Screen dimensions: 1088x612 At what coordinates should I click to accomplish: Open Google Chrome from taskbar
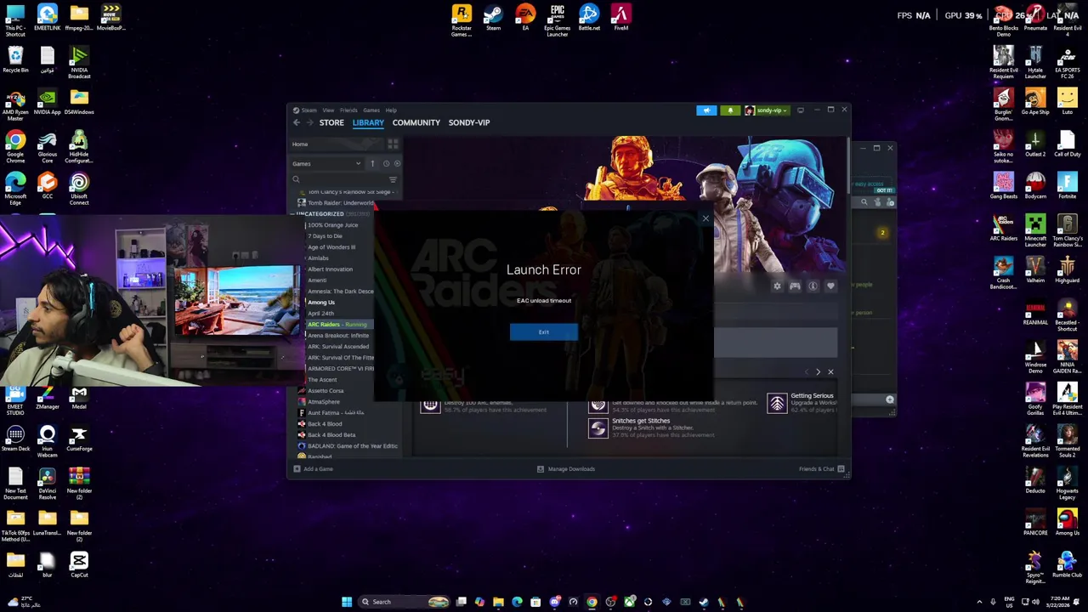[592, 602]
